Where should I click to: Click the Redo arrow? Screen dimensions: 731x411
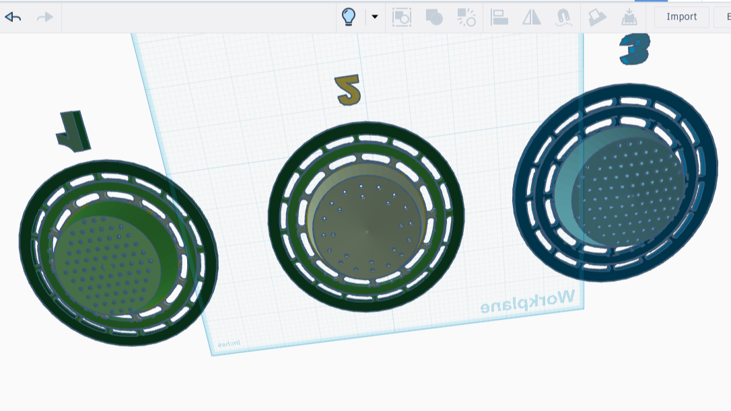(44, 17)
